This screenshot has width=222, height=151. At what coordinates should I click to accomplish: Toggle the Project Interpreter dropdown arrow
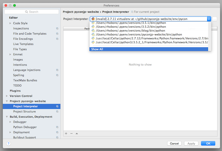[209, 19]
